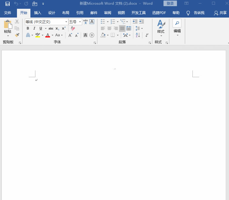
Task: Toggle Underline formatting
Action: coord(41,28)
